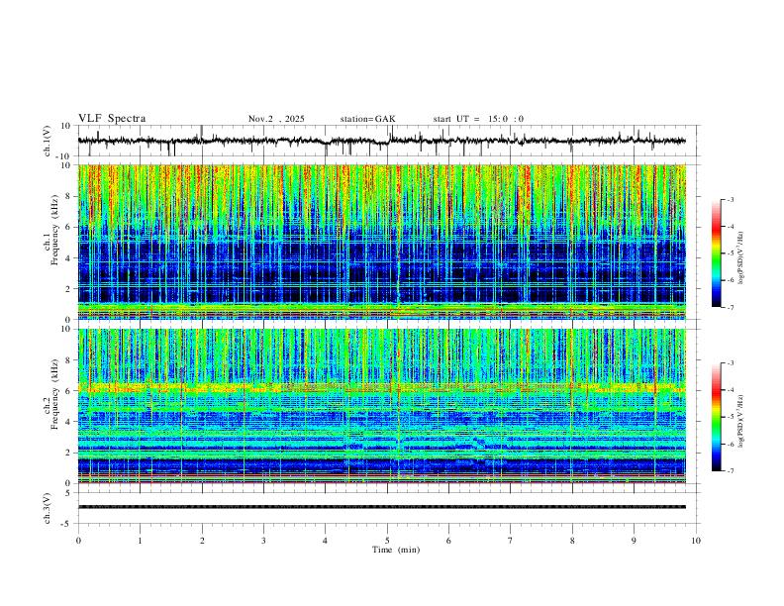Click the "Time (min)" axis title
This screenshot has width=784, height=606.
pos(396,550)
